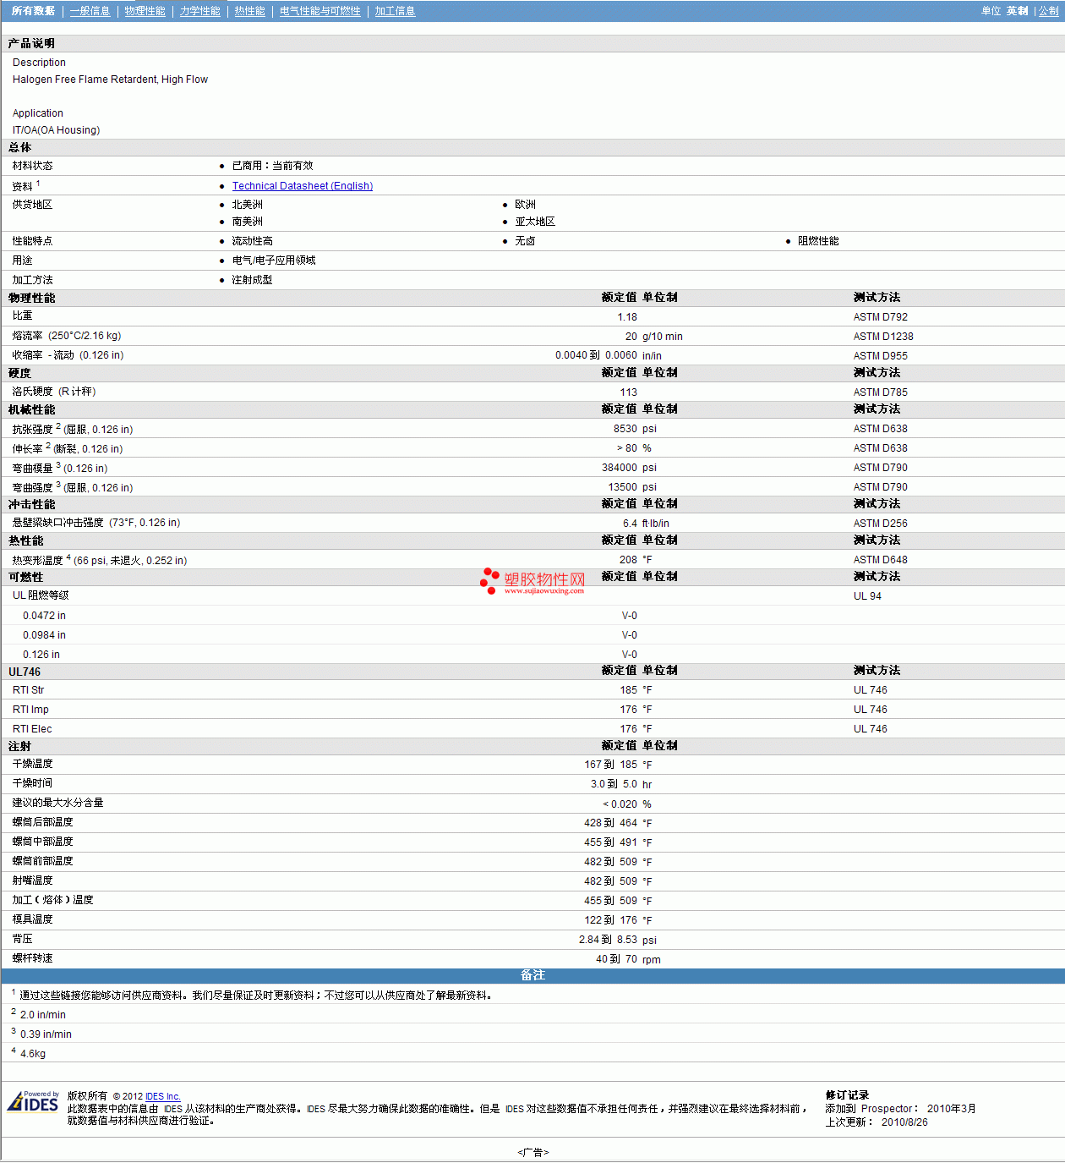Image resolution: width=1065 pixels, height=1163 pixels.
Task: Select the 模具温度 value 122 到 176
Action: (611, 920)
